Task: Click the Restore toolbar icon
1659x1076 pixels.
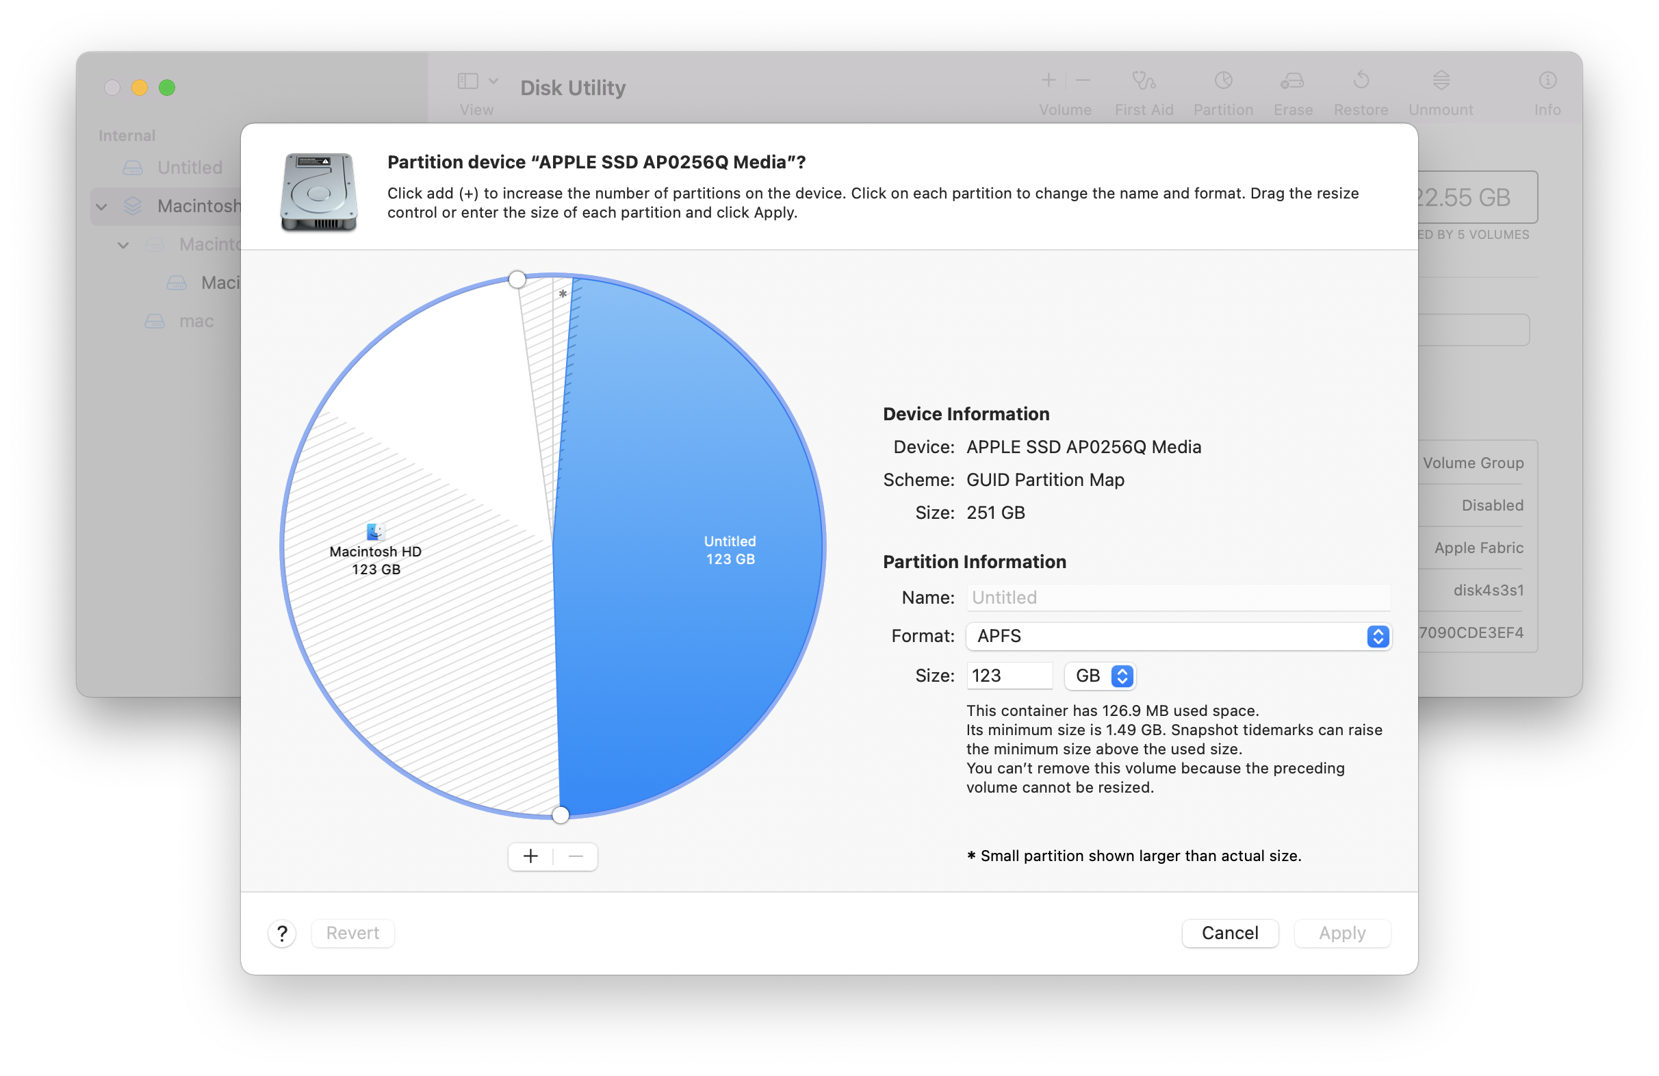Action: [x=1361, y=81]
